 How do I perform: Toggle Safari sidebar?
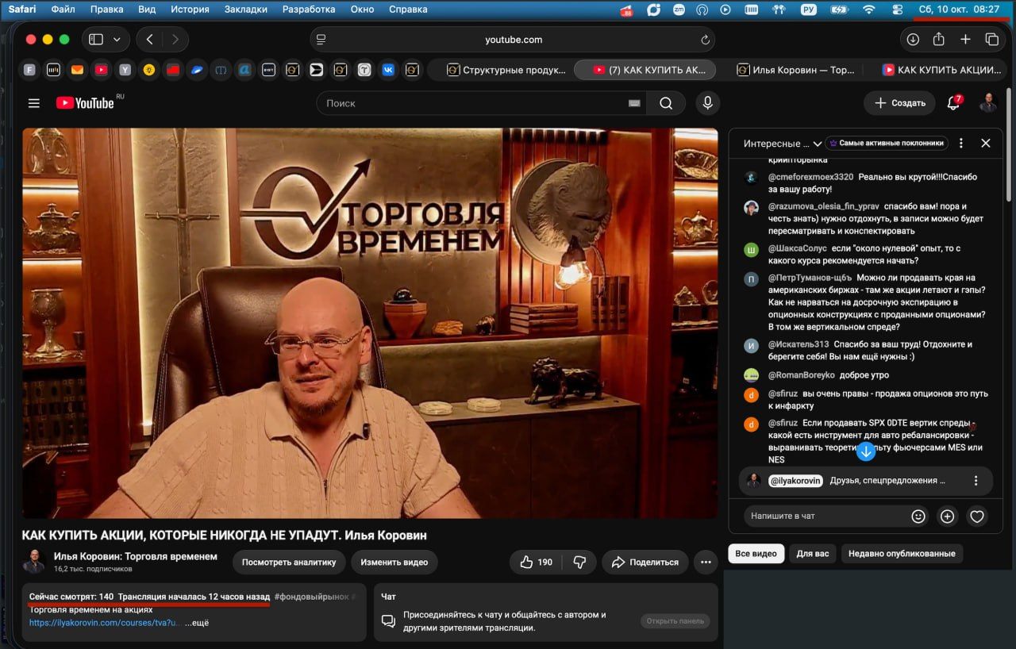pyautogui.click(x=96, y=40)
